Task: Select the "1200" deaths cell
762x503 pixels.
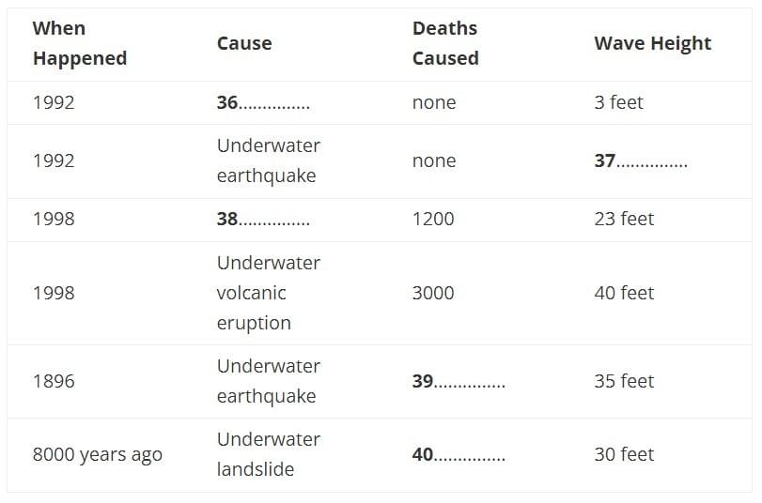Action: [432, 219]
